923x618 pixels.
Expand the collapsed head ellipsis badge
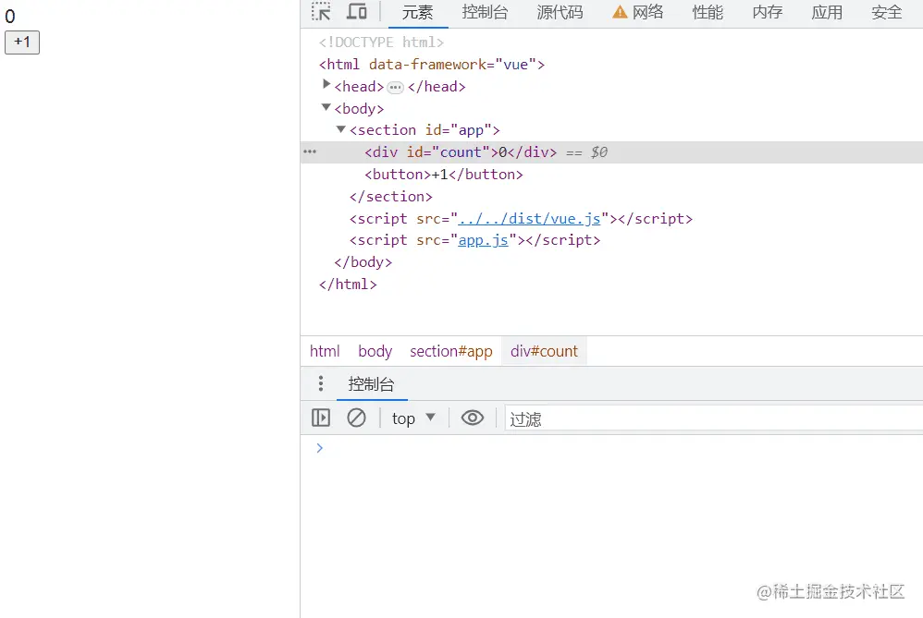(x=396, y=88)
